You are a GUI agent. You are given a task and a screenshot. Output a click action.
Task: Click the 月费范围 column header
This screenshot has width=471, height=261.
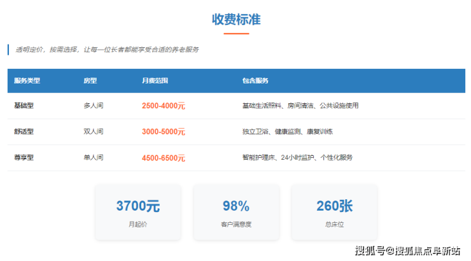[155, 81]
